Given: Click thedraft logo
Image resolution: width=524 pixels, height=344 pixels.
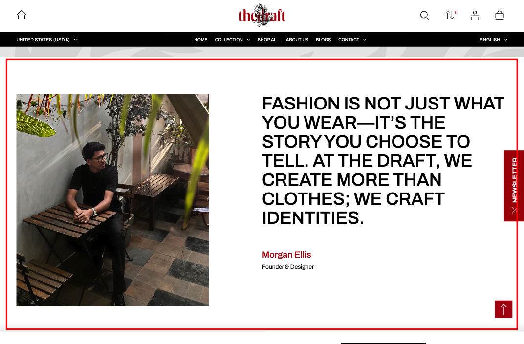Looking at the screenshot, I should coord(262,15).
